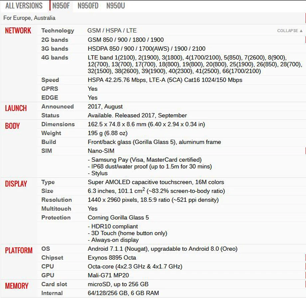Open the PLATFORM category heading
306x298 pixels.
click(19, 250)
